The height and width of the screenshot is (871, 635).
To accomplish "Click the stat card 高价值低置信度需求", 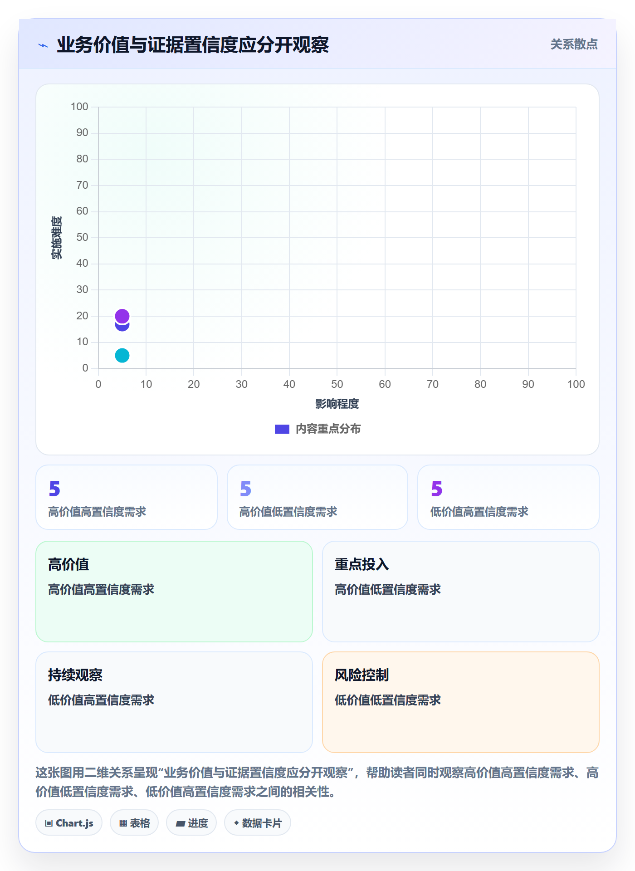I will pyautogui.click(x=317, y=497).
